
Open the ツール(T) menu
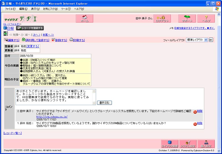[66, 9]
